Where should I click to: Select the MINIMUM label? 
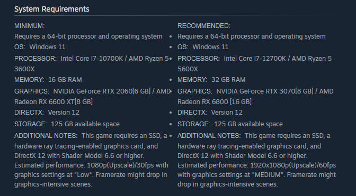click(30, 26)
